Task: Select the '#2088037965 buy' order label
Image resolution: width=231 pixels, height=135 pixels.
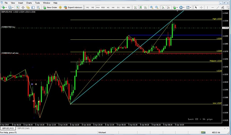Action: pos(8,27)
